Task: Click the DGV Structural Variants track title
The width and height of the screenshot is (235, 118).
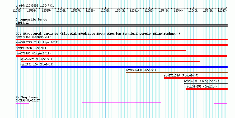Action: pos(98,34)
